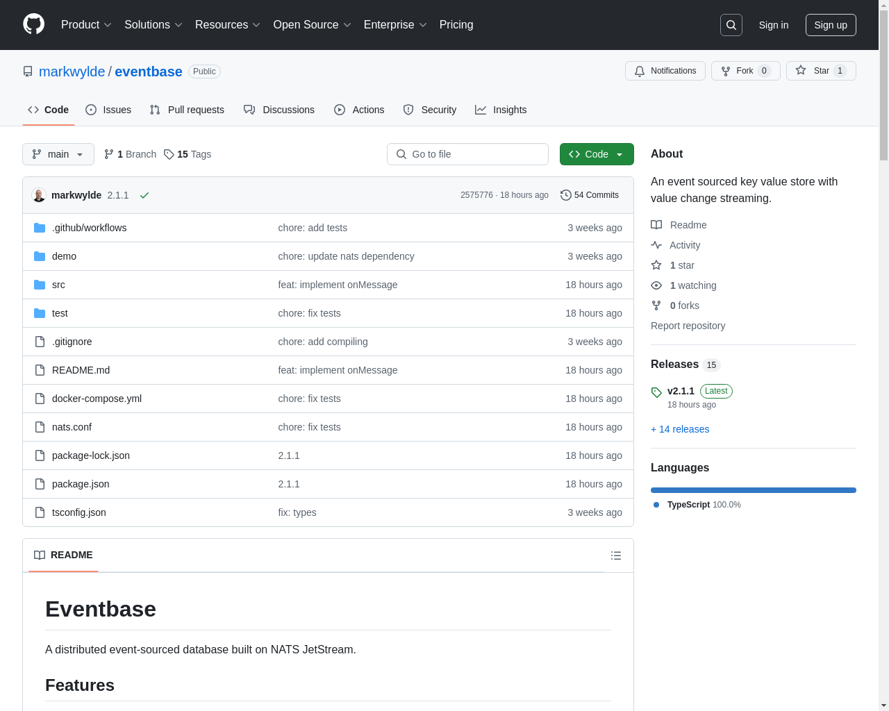Open the 'feat: implement onMessage' commit for src
Image resolution: width=889 pixels, height=711 pixels.
(338, 285)
